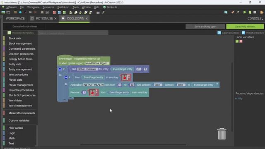
Task: Switch to the WORKSPACE tab
Action: tap(15, 19)
